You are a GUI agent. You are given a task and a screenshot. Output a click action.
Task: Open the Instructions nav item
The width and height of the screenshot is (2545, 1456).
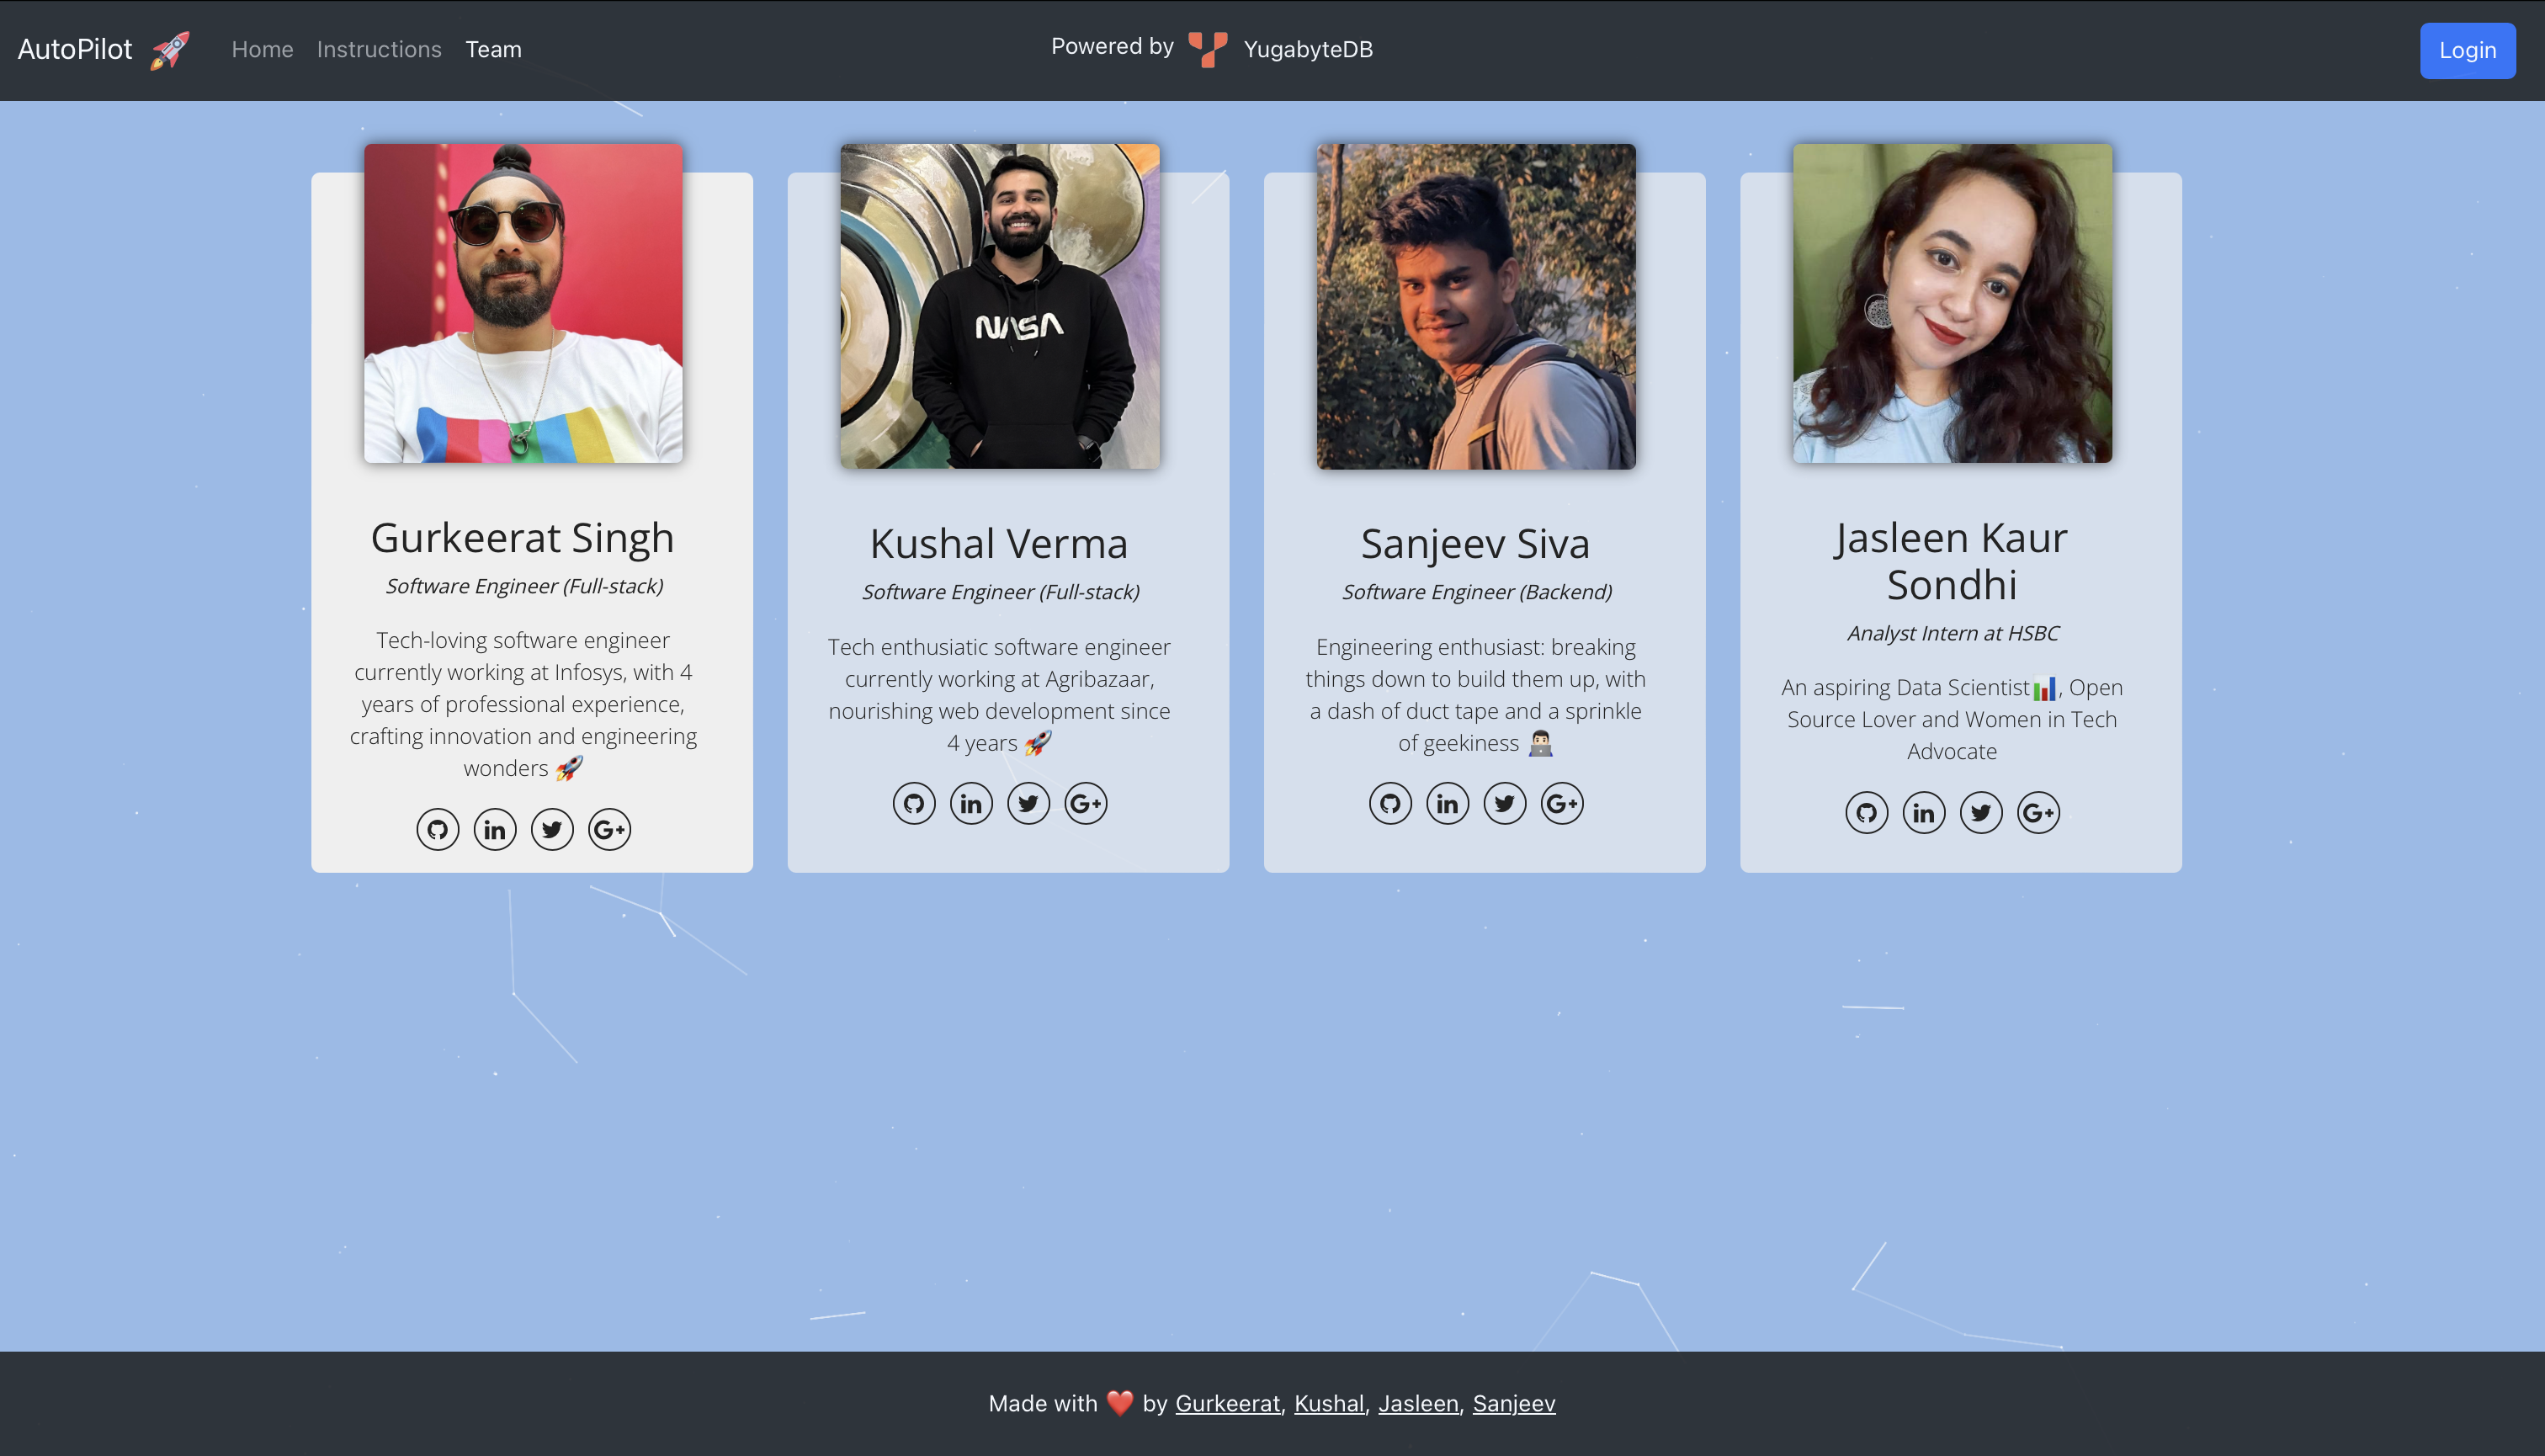379,49
